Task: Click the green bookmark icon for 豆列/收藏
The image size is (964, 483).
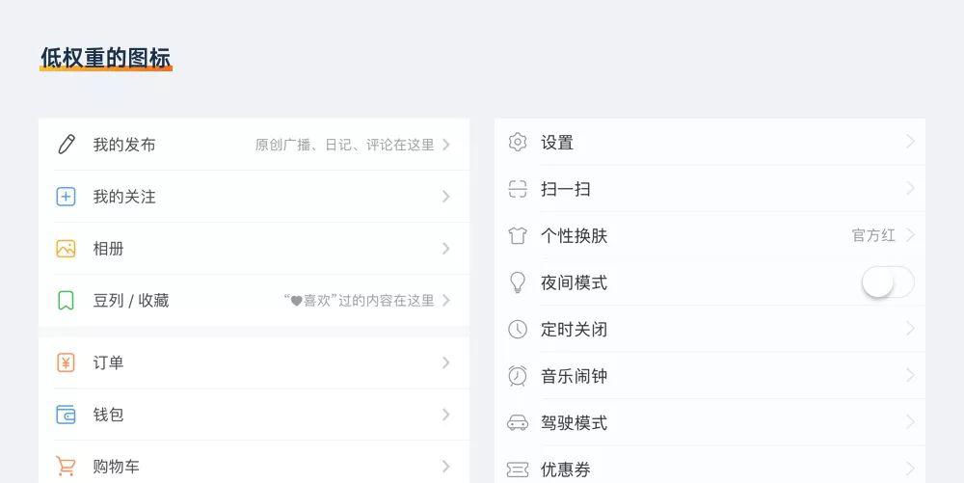Action: pyautogui.click(x=66, y=301)
